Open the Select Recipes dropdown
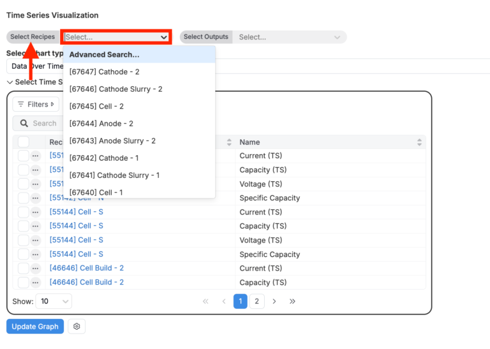The height and width of the screenshot is (349, 490). pos(116,37)
